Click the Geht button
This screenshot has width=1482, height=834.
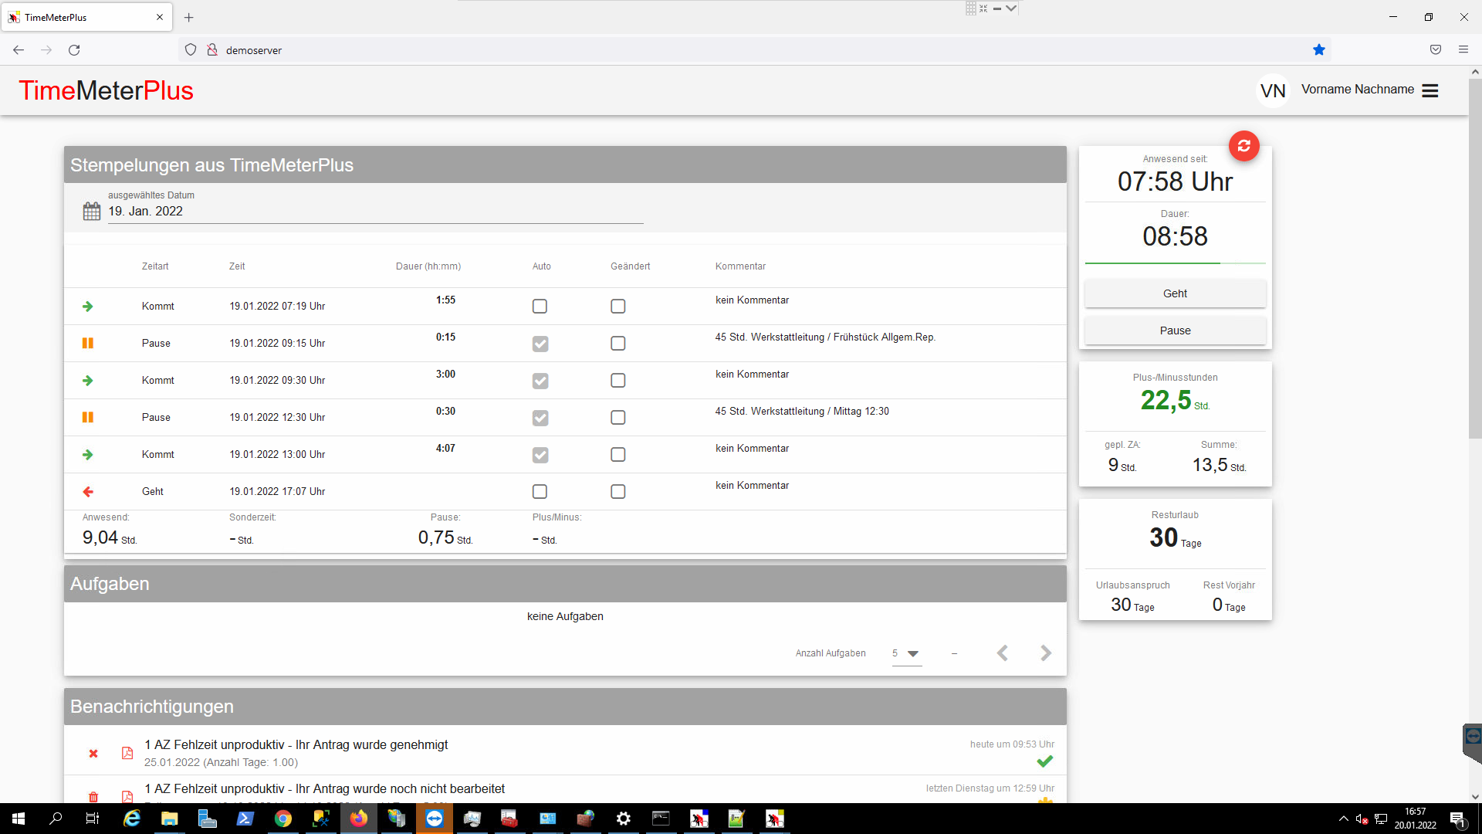[1175, 293]
